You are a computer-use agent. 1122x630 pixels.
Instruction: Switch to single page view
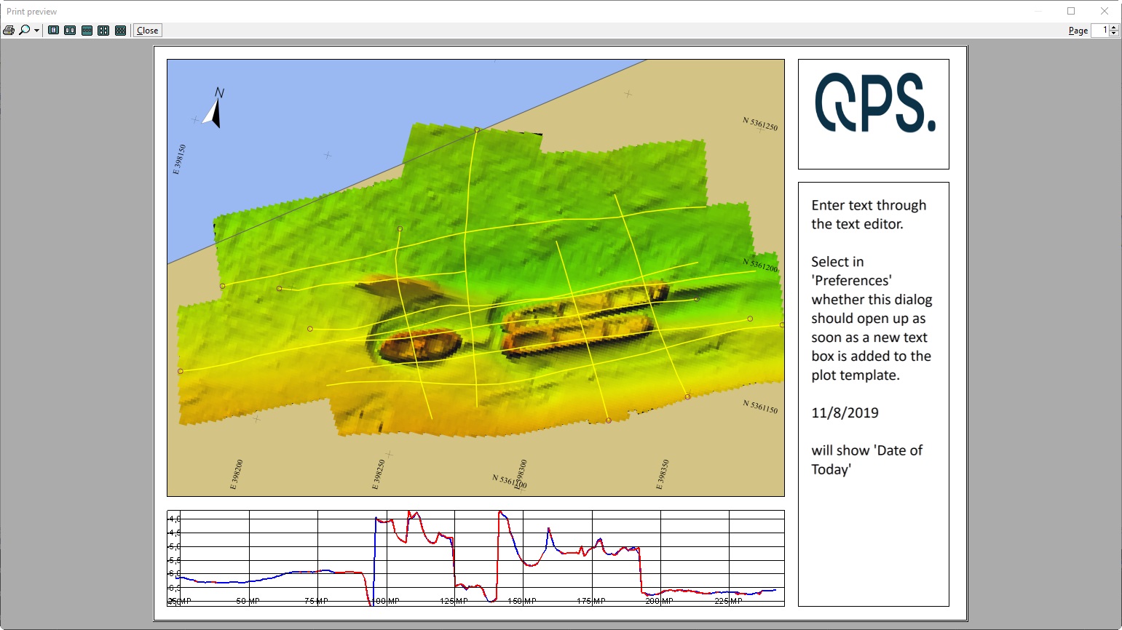pyautogui.click(x=53, y=30)
